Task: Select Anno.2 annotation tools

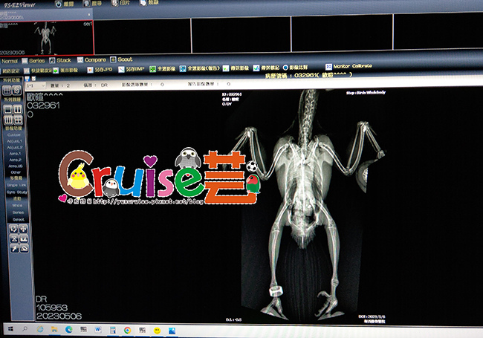Action: click(15, 160)
